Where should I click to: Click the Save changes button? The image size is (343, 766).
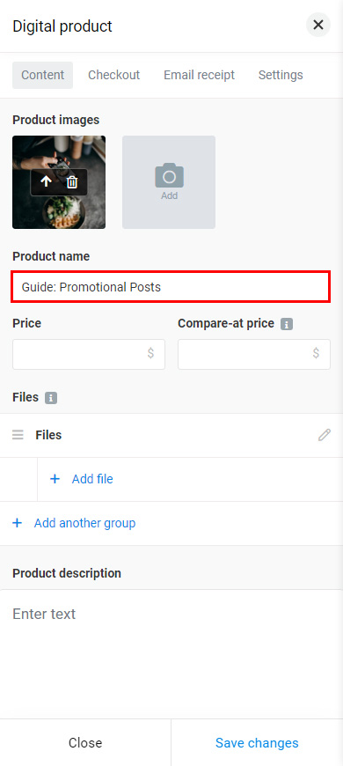coord(257,742)
